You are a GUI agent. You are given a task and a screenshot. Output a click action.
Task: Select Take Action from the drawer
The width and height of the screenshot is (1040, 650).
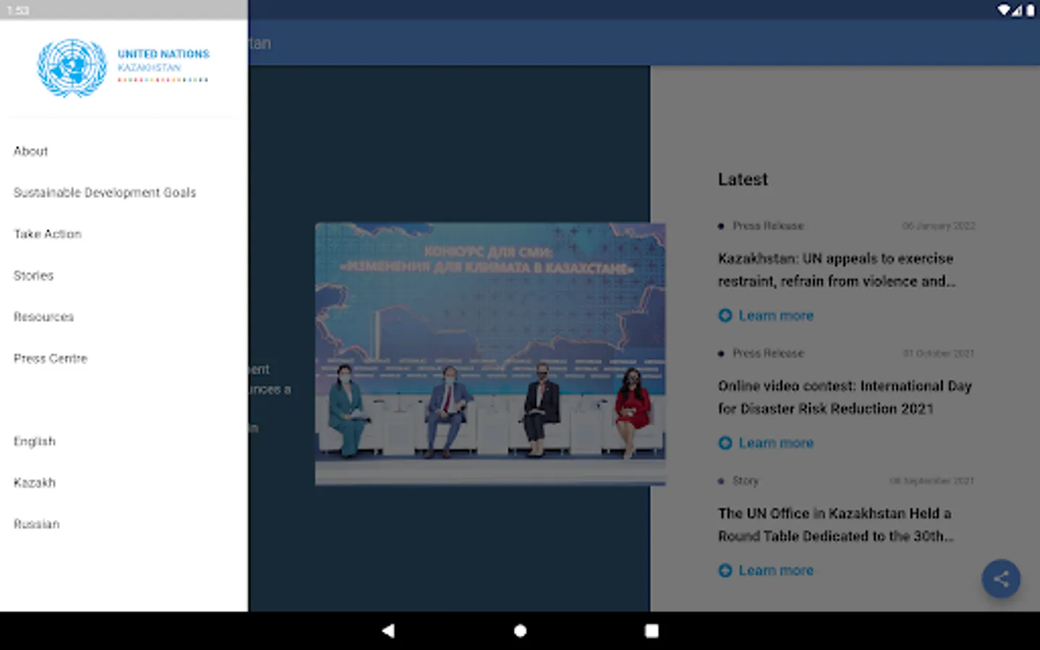click(48, 234)
